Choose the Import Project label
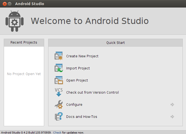 point(78,68)
